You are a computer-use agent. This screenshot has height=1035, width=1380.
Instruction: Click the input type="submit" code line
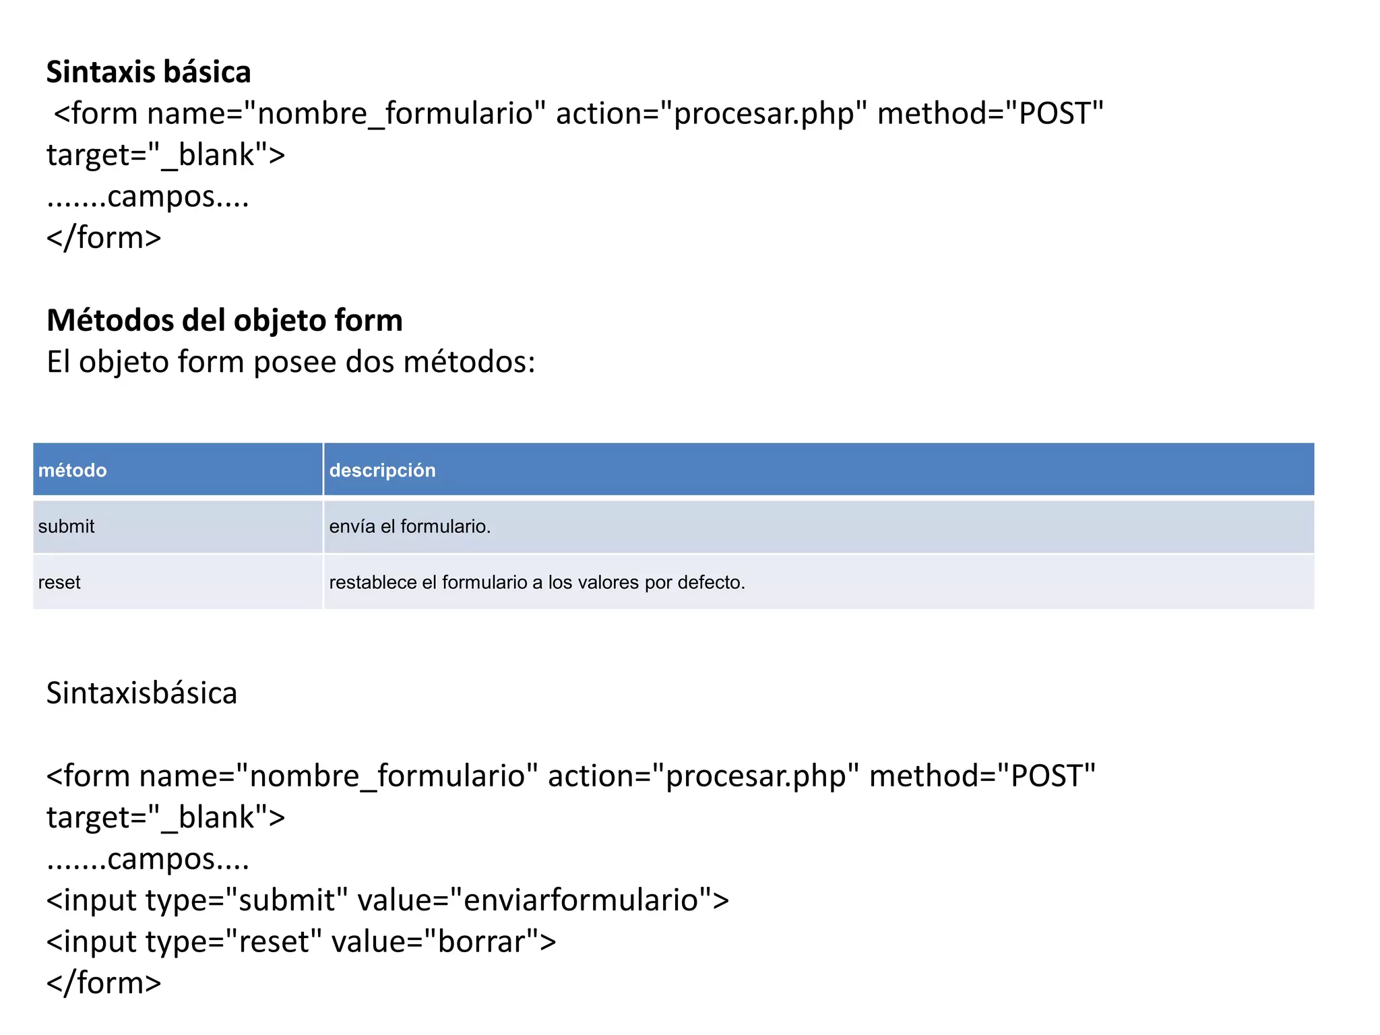click(x=387, y=900)
